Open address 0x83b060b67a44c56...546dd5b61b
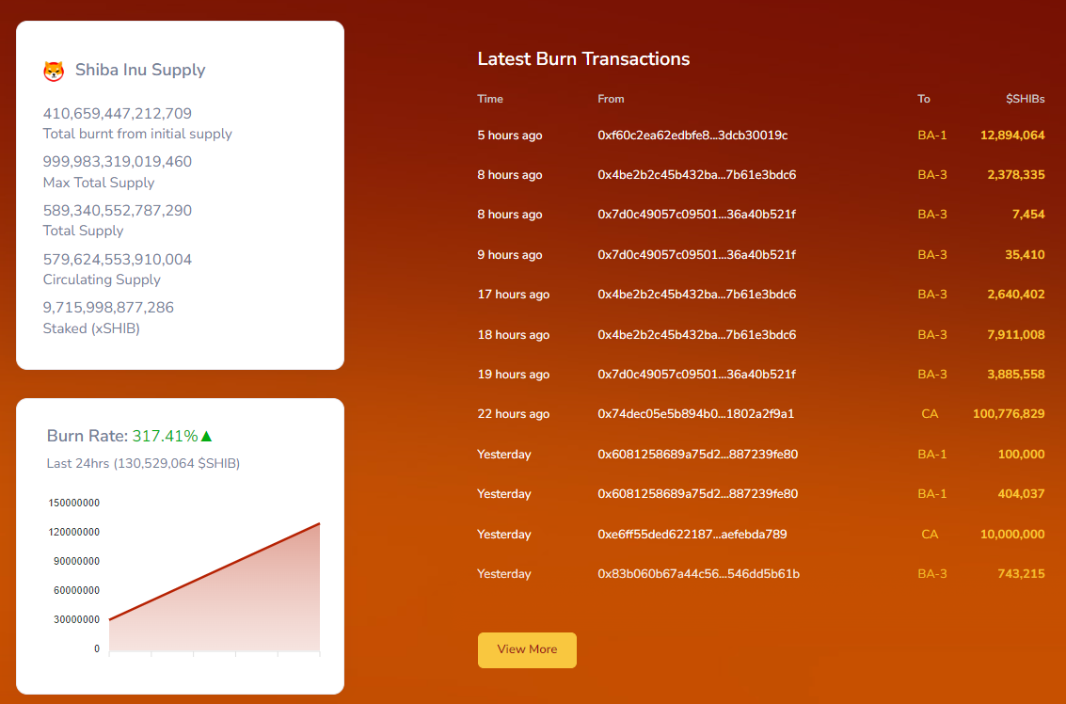Image resolution: width=1066 pixels, height=704 pixels. (x=699, y=574)
